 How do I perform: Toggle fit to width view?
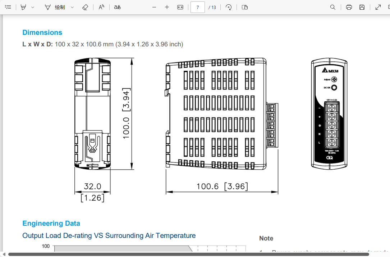click(x=180, y=7)
